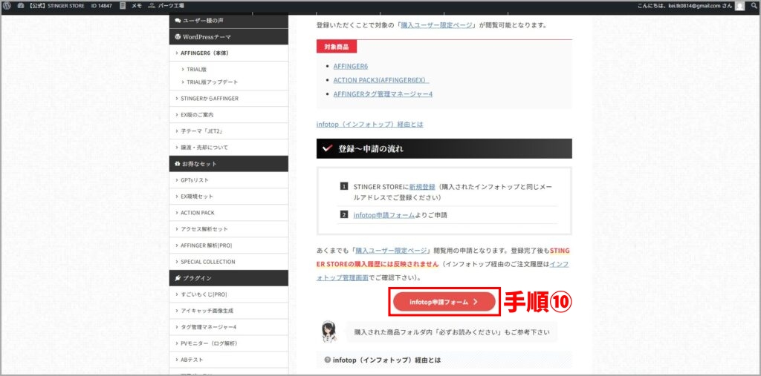
Task: Follow the 新規登録 link in step 1
Action: (x=422, y=185)
